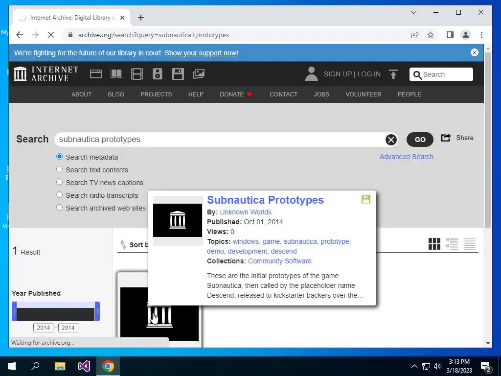Open the HELP menu item
Image resolution: width=501 pixels, height=376 pixels.
196,94
